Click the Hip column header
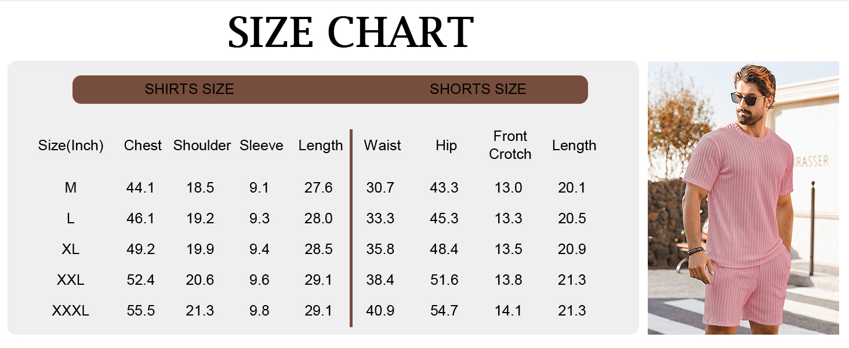The image size is (849, 348). 446,146
